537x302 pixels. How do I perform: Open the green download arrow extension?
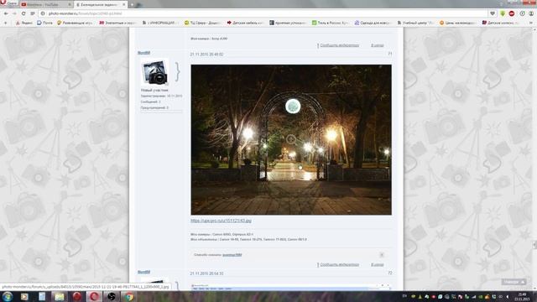point(503,13)
